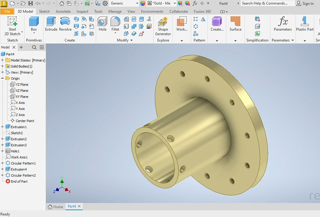The image size is (320, 217).
Task: Click the appearance color wheel icon
Action: (x=142, y=3)
